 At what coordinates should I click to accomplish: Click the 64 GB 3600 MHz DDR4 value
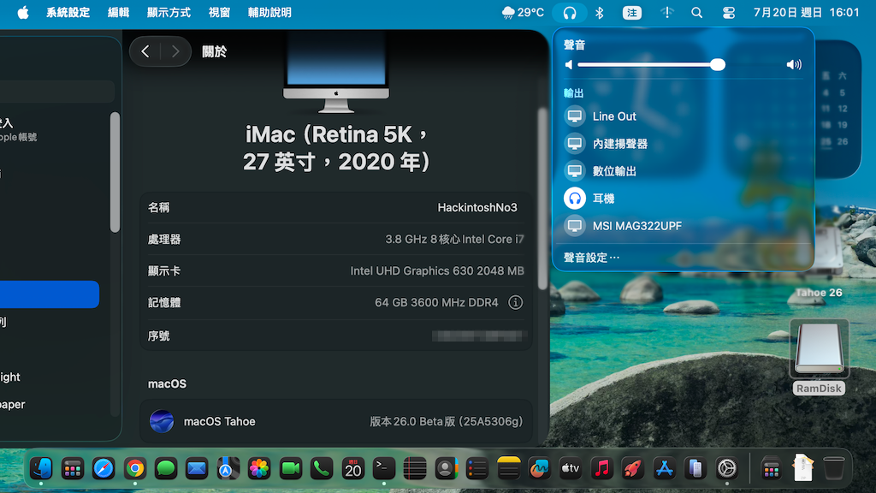point(436,302)
